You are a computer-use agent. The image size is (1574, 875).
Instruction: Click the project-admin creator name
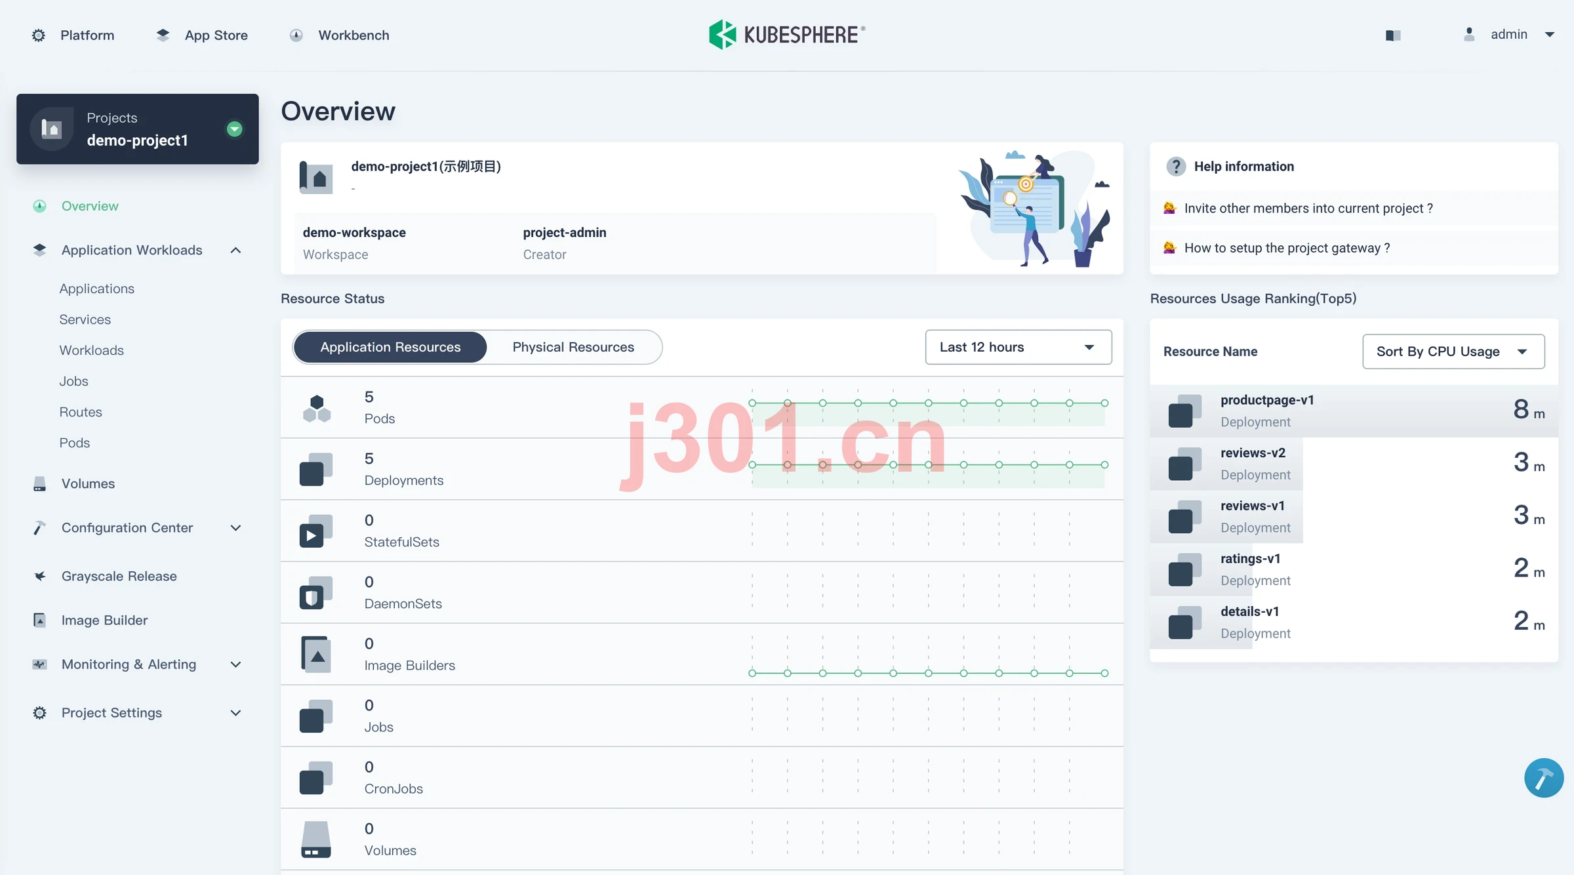click(564, 233)
